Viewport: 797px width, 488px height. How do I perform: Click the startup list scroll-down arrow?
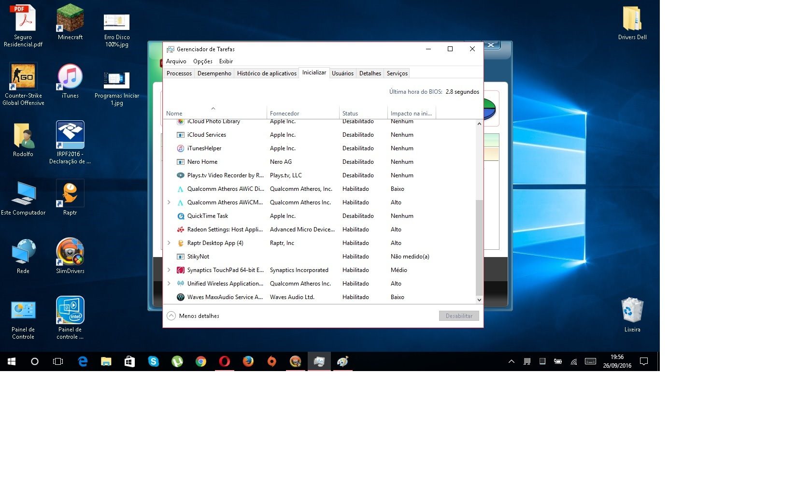(x=479, y=300)
